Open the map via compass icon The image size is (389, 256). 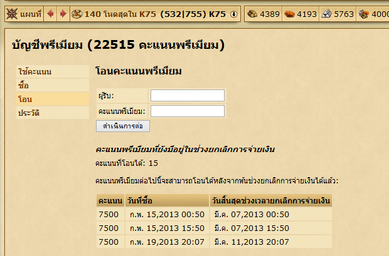point(11,14)
